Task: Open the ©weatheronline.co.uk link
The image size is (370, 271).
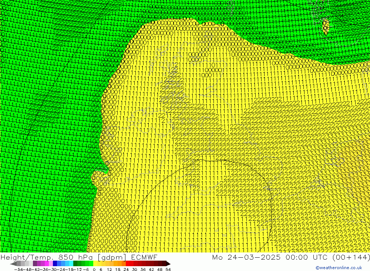Action: (339, 267)
